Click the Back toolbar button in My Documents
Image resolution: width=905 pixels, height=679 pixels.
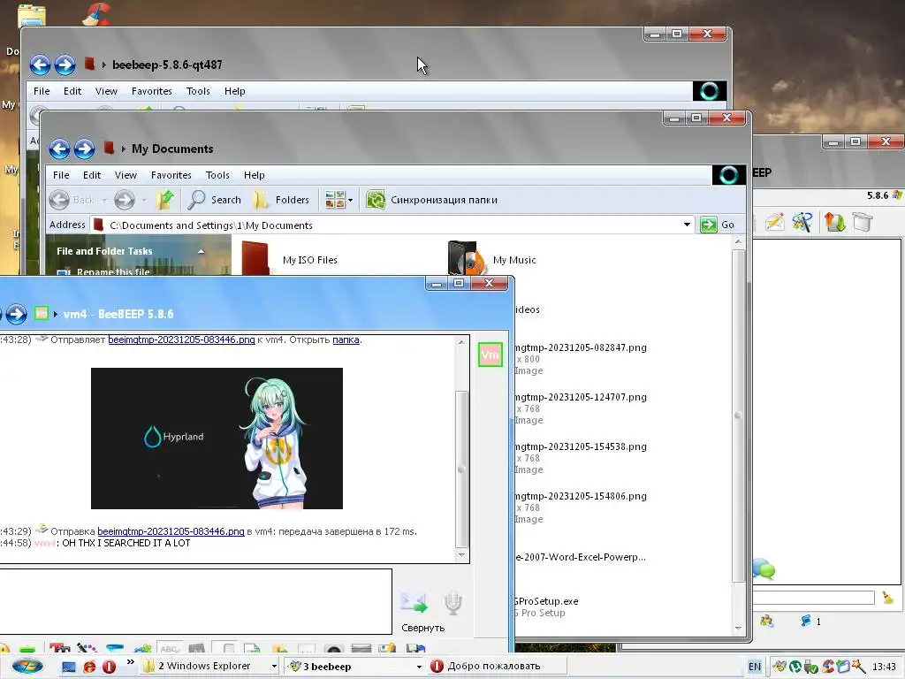pos(72,200)
